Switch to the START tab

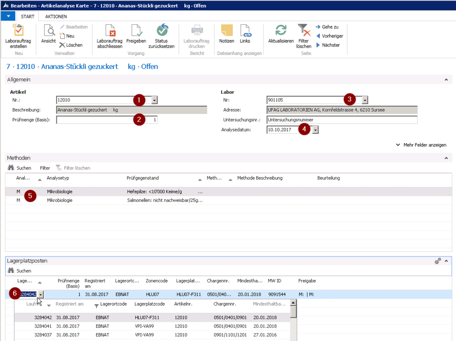[27, 16]
